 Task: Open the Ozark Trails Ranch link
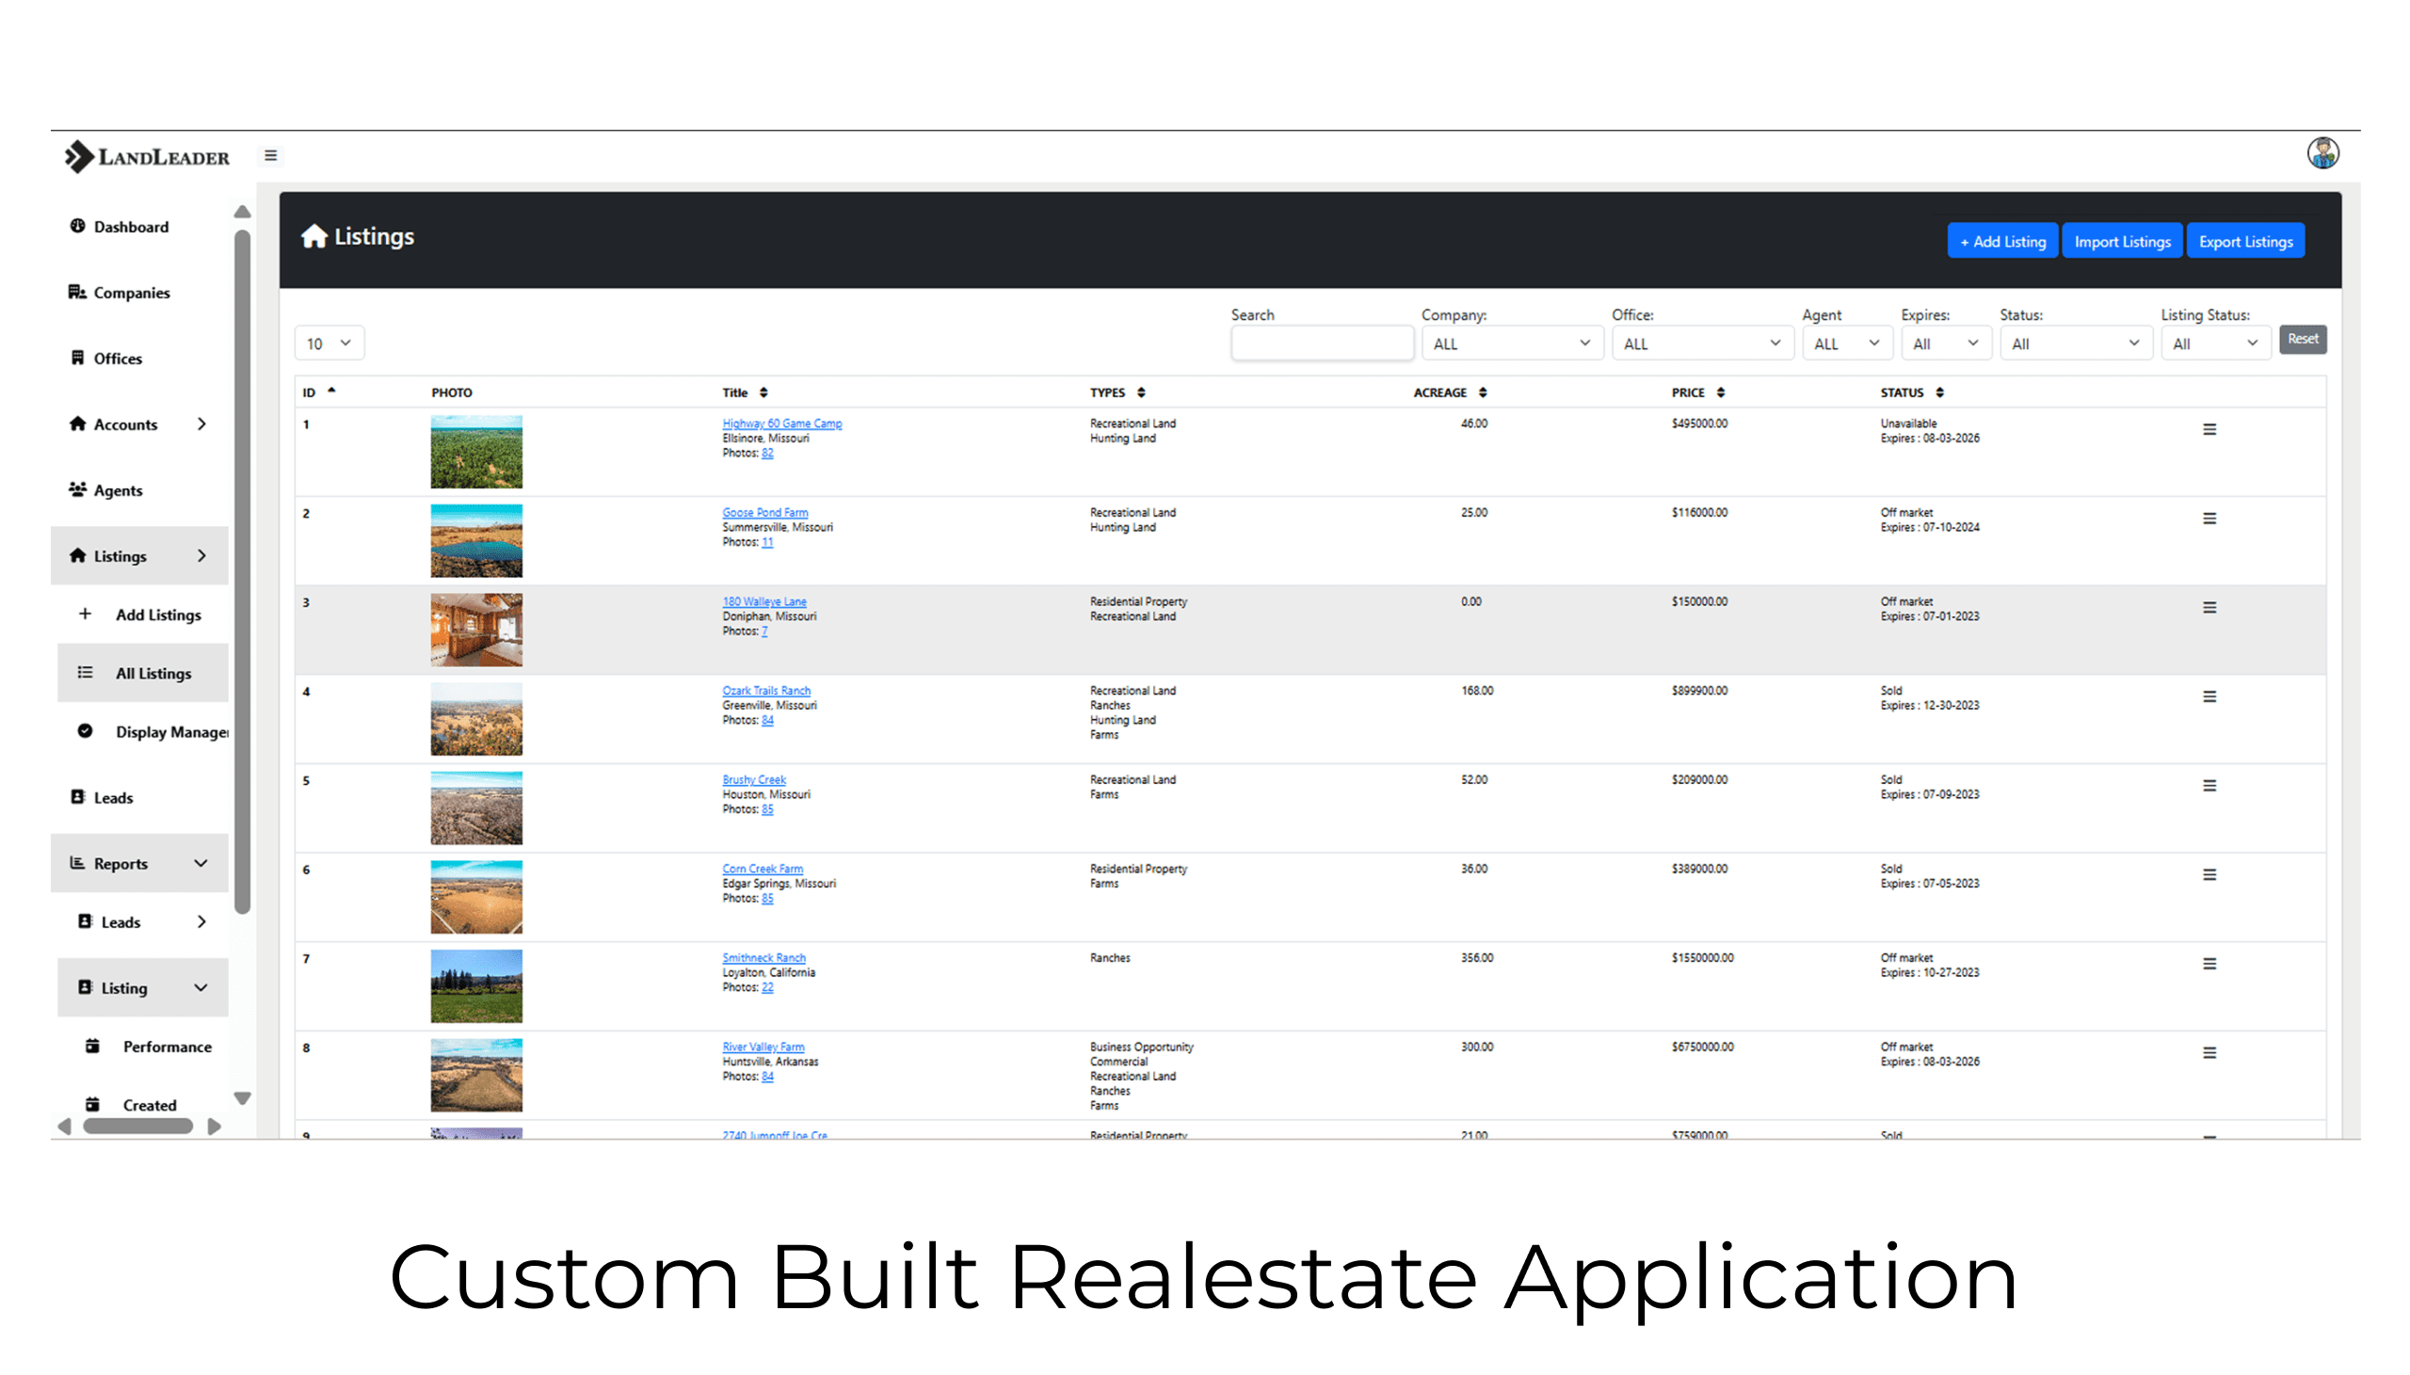pos(766,691)
